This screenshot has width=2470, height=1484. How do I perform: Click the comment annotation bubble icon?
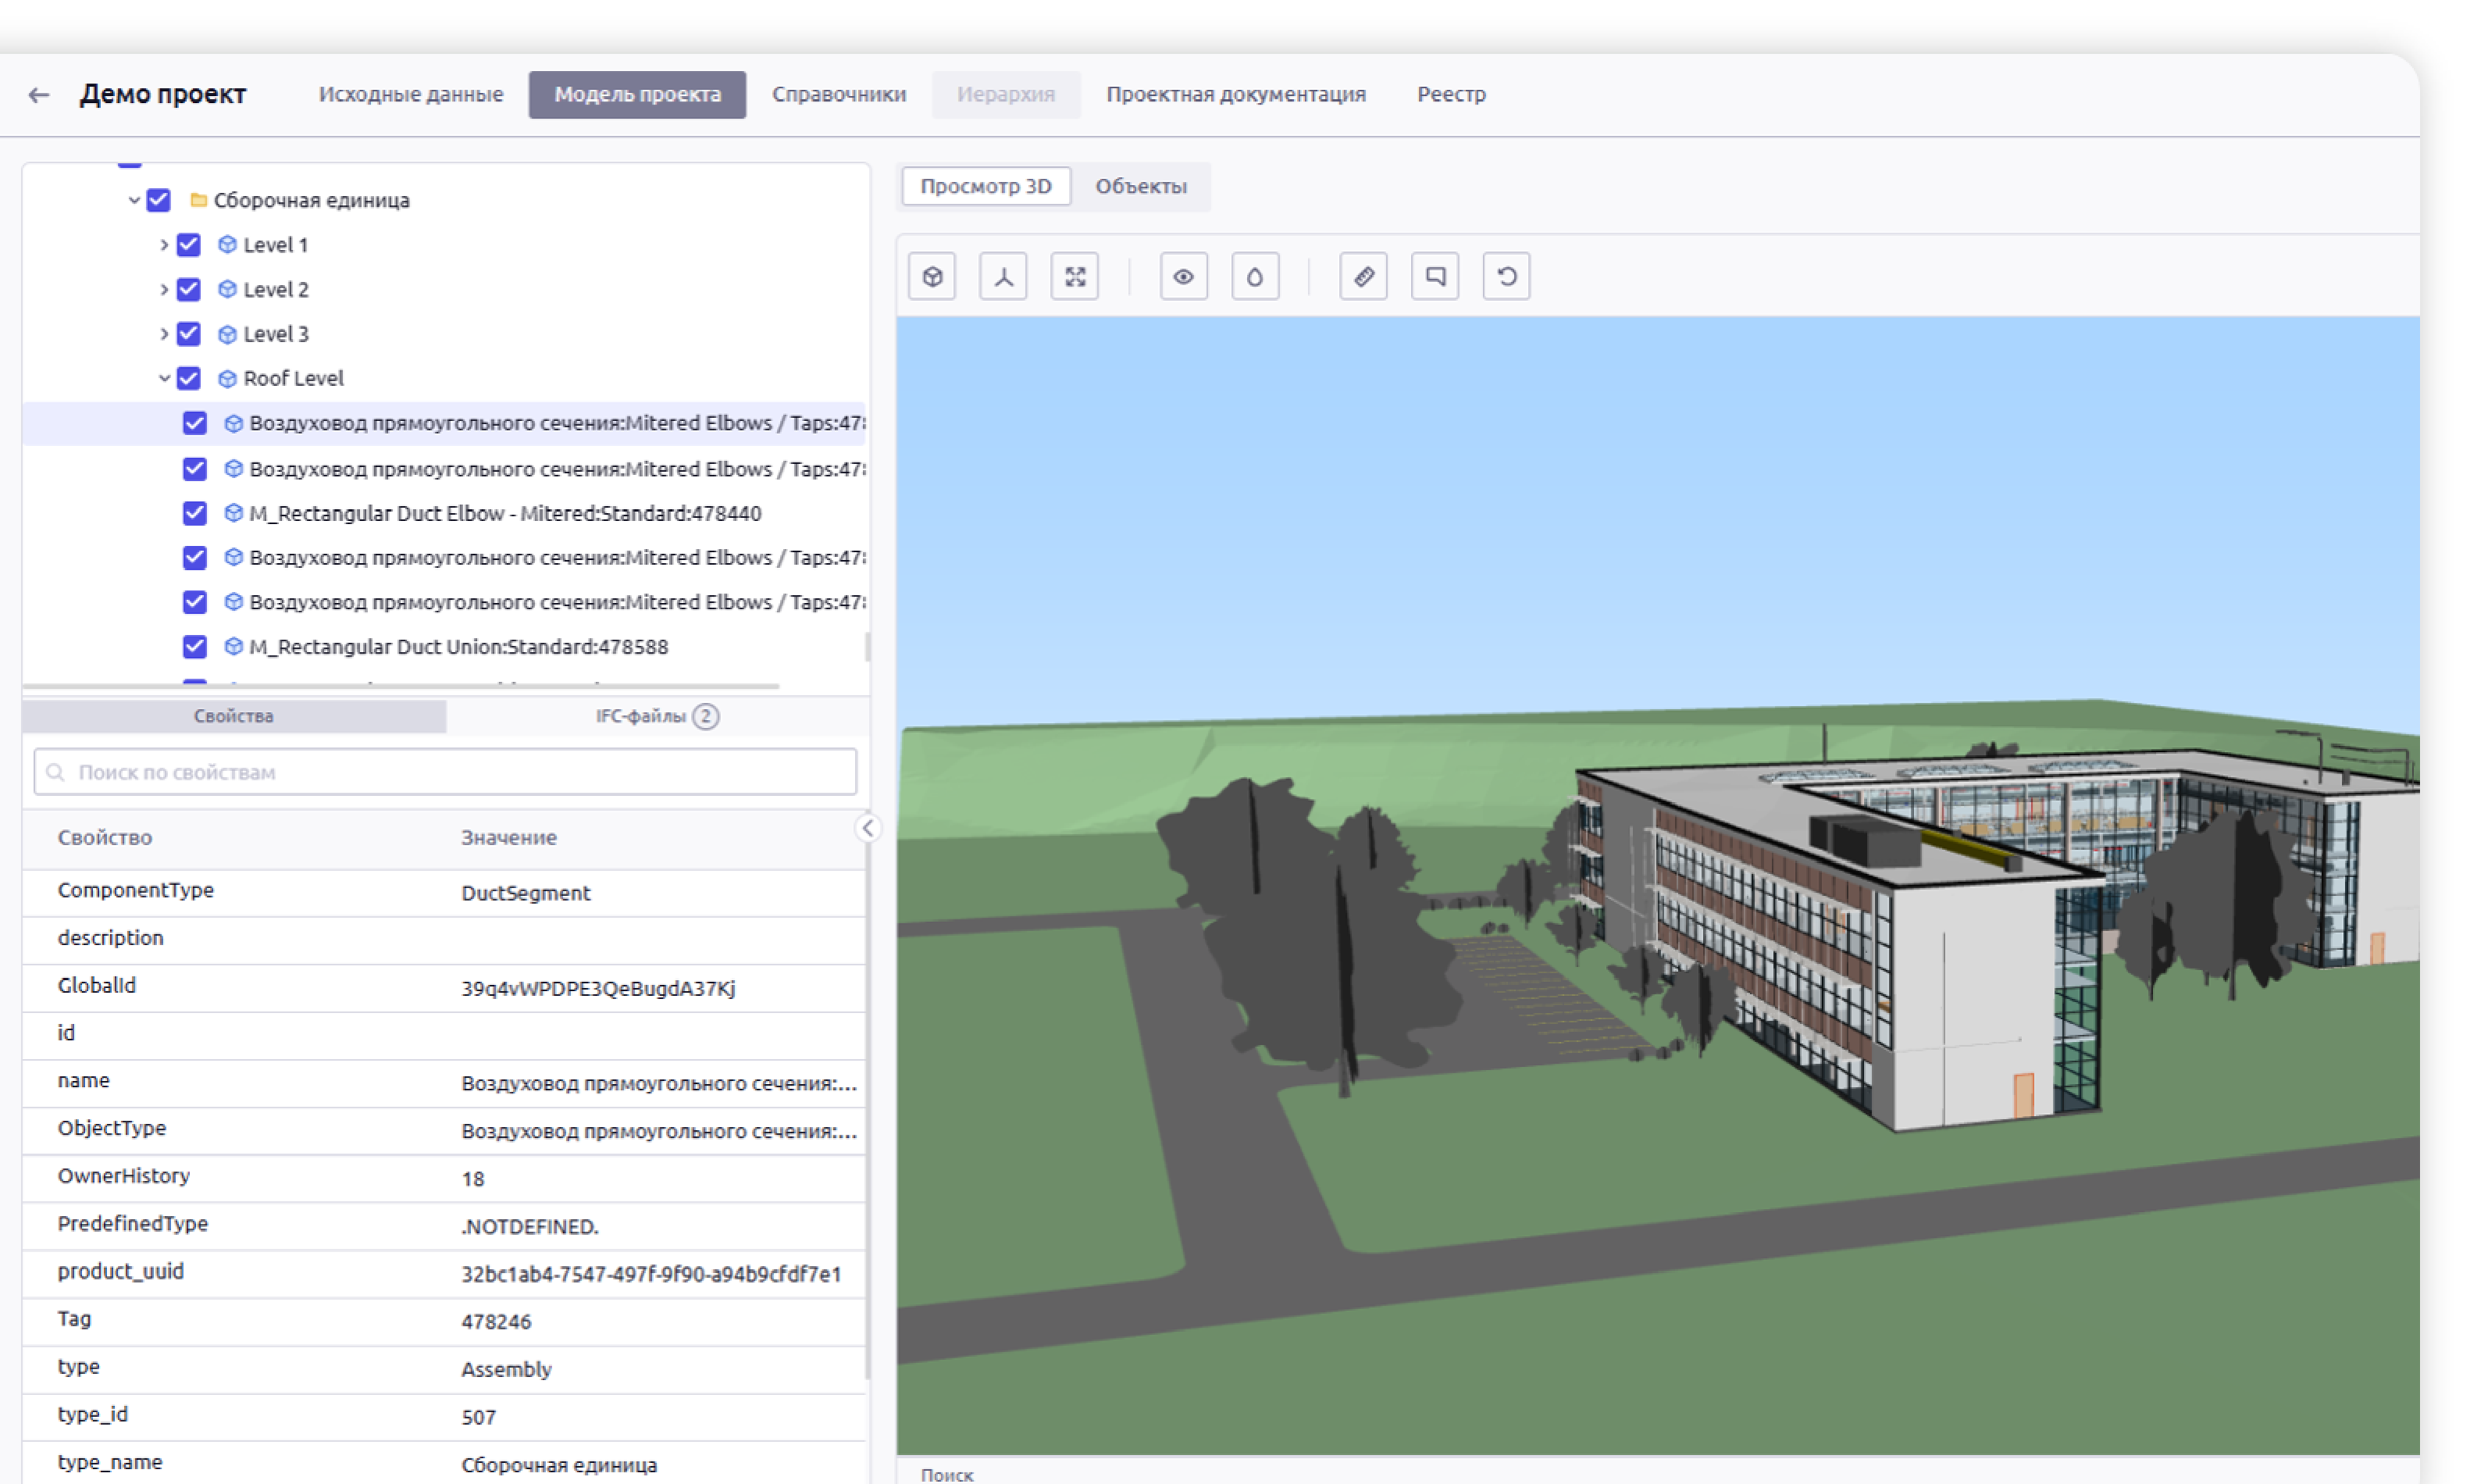point(1435,276)
